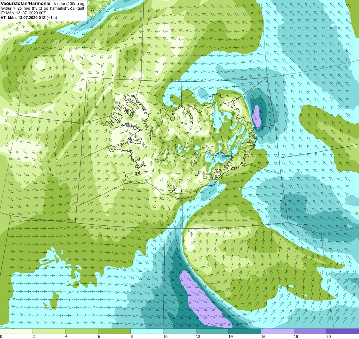Click the "VT: Mán. 13.07.2020 01Z" line
The width and height of the screenshot is (359, 339).
point(23,18)
